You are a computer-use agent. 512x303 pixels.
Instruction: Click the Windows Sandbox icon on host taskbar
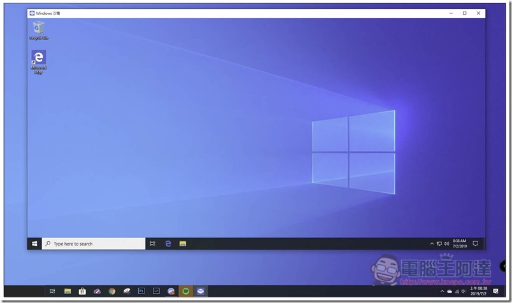click(x=201, y=291)
